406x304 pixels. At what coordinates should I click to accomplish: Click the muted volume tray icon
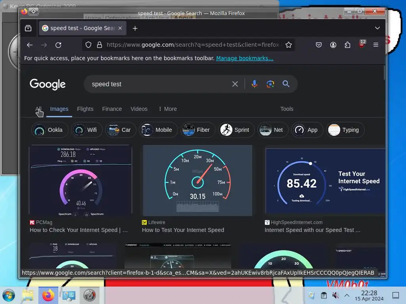335,295
